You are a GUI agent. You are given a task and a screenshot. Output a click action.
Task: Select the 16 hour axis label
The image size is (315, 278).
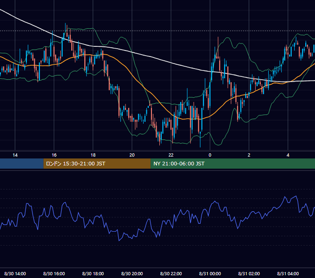click(54, 155)
